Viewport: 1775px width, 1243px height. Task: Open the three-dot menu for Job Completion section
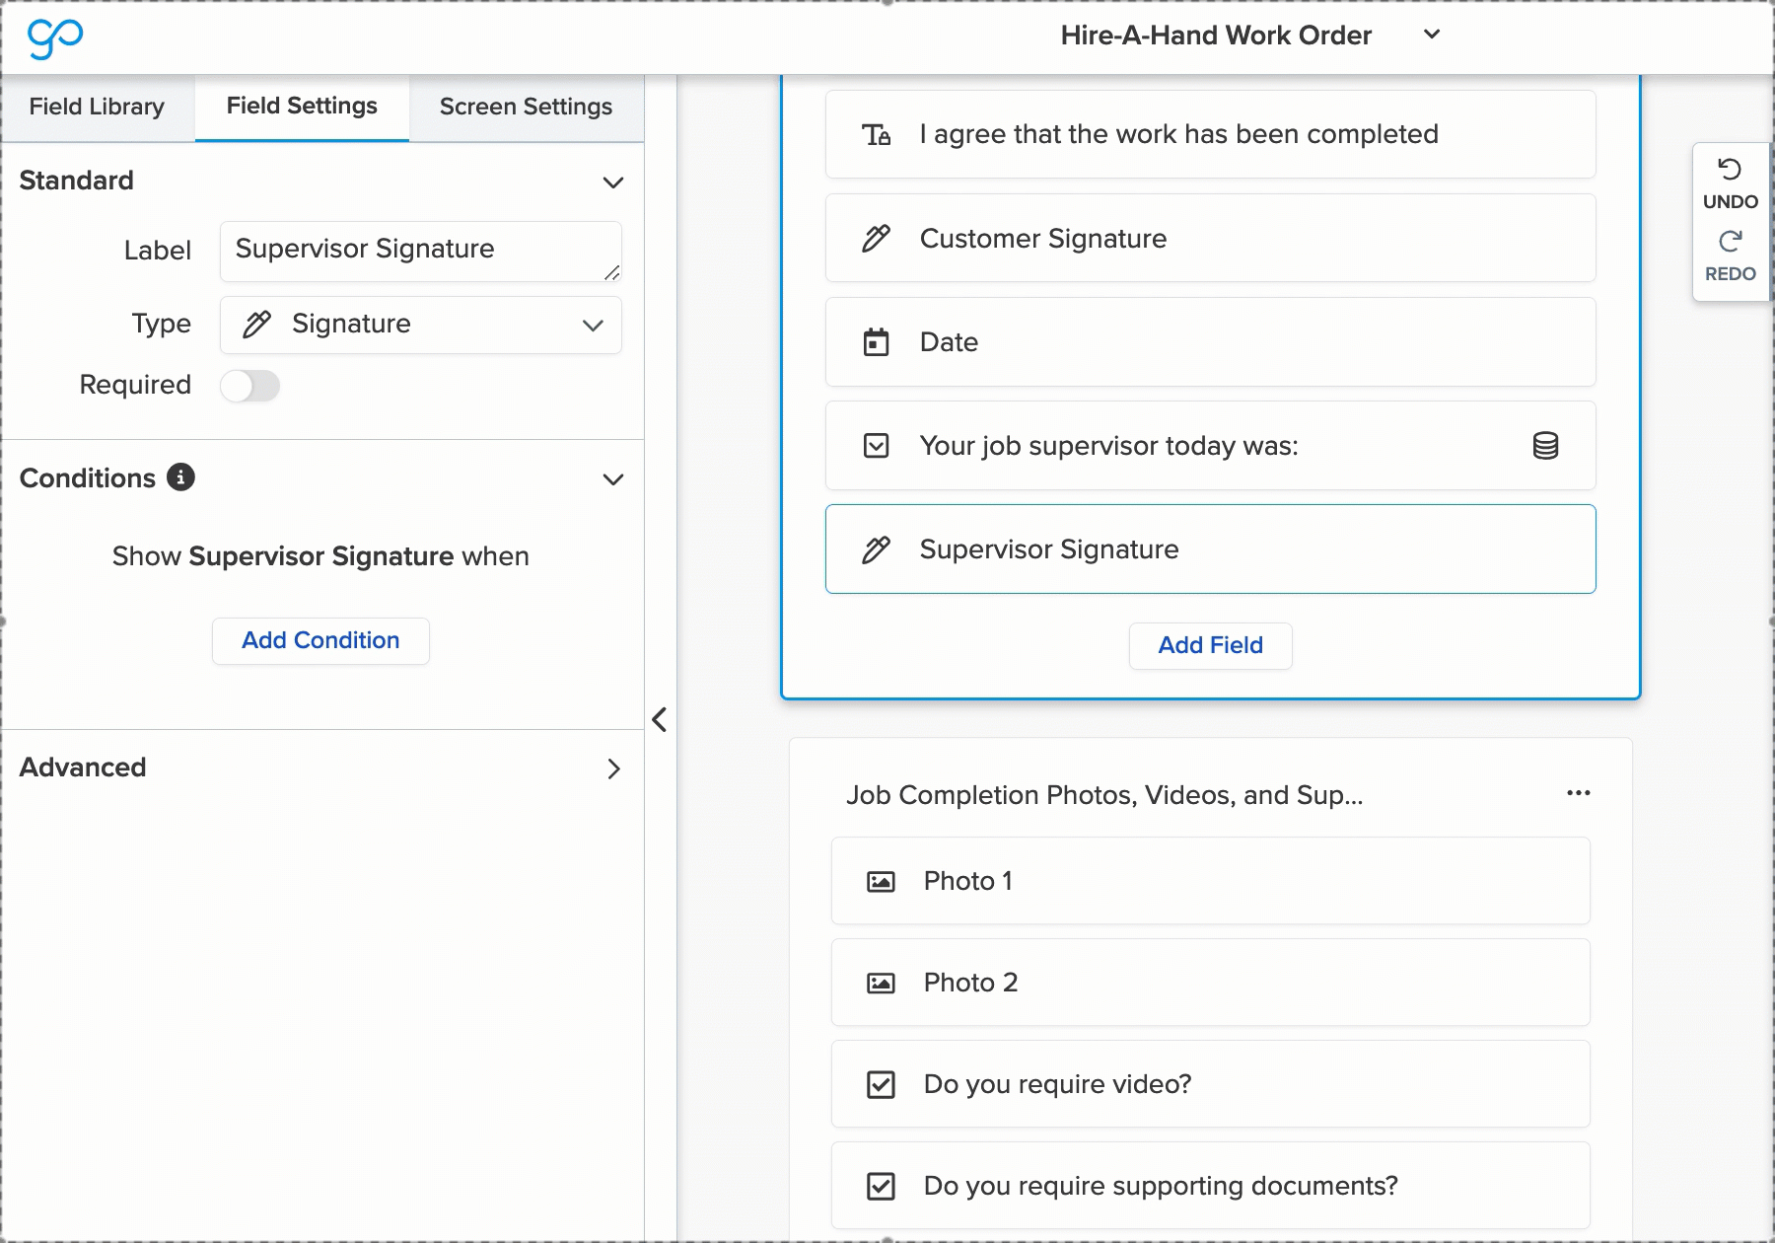pos(1578,793)
